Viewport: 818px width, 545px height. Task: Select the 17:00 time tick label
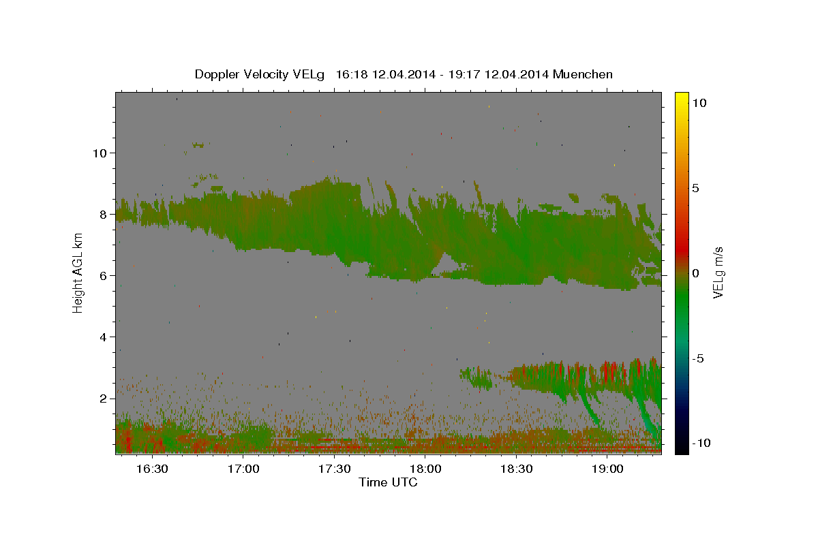click(x=243, y=469)
